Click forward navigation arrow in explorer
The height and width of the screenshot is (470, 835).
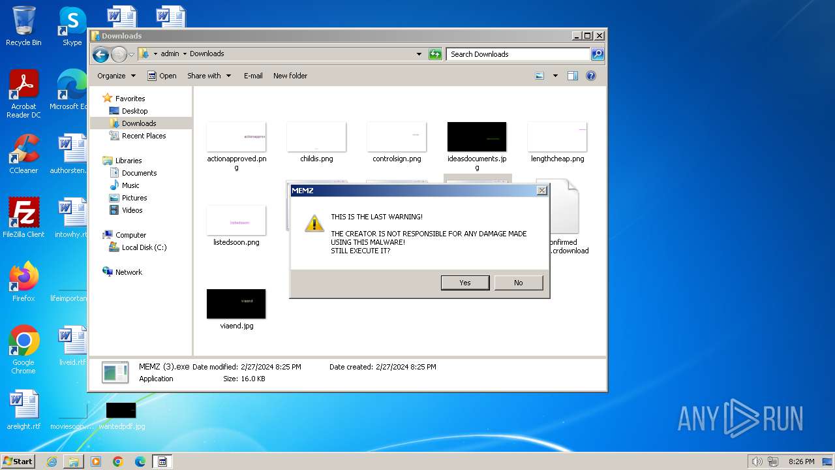(119, 54)
